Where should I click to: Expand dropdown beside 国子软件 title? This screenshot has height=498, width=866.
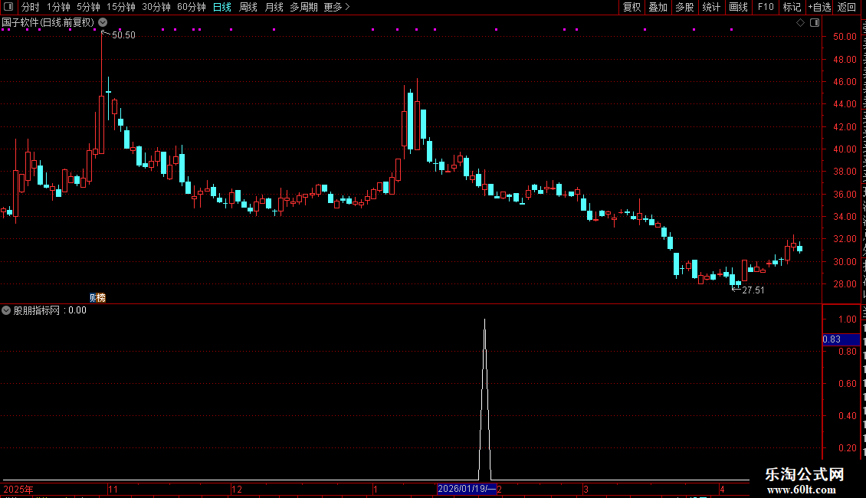(103, 22)
